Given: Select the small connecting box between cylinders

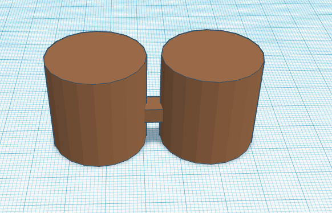Looking at the screenshot, I should [x=153, y=110].
